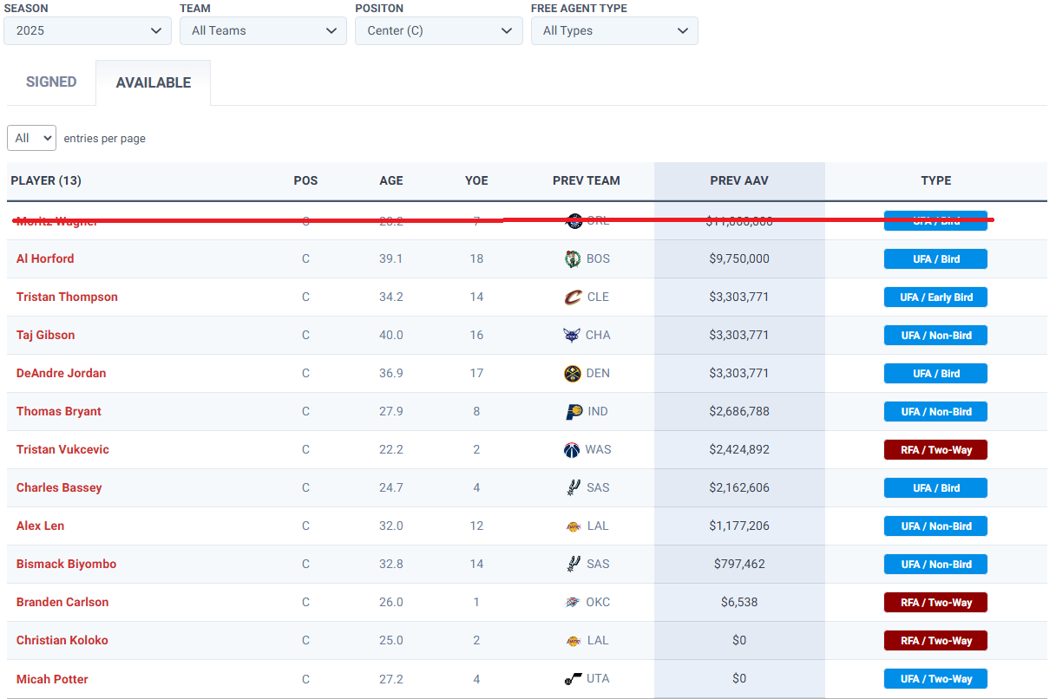
Task: Sort by the YOE column header
Action: pyautogui.click(x=476, y=180)
